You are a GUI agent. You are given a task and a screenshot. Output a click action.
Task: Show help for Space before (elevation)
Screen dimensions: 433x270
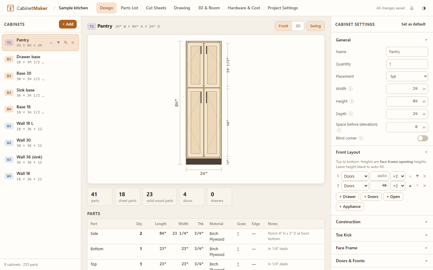click(339, 130)
